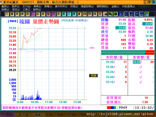This screenshot has width=156, height=117.
Task: Click the yellow 綜 toolbar icon
Action: [x=38, y=14]
